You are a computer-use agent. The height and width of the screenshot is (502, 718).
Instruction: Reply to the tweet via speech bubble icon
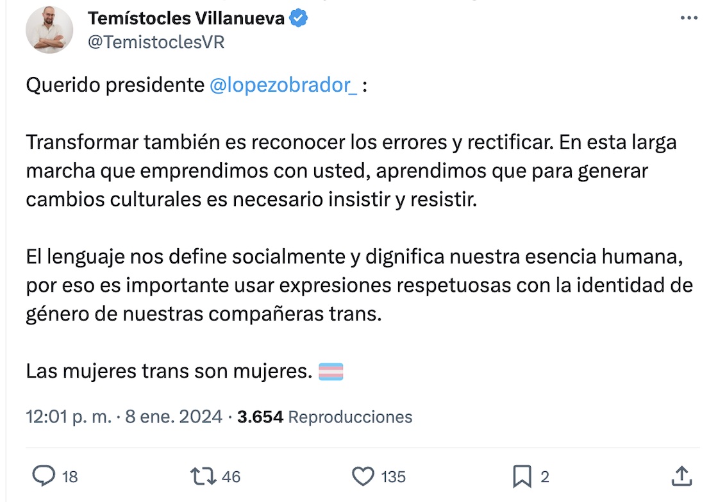coord(44,476)
